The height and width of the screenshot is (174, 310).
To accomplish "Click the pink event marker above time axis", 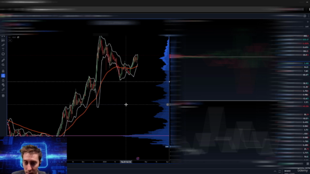I will pos(138,158).
